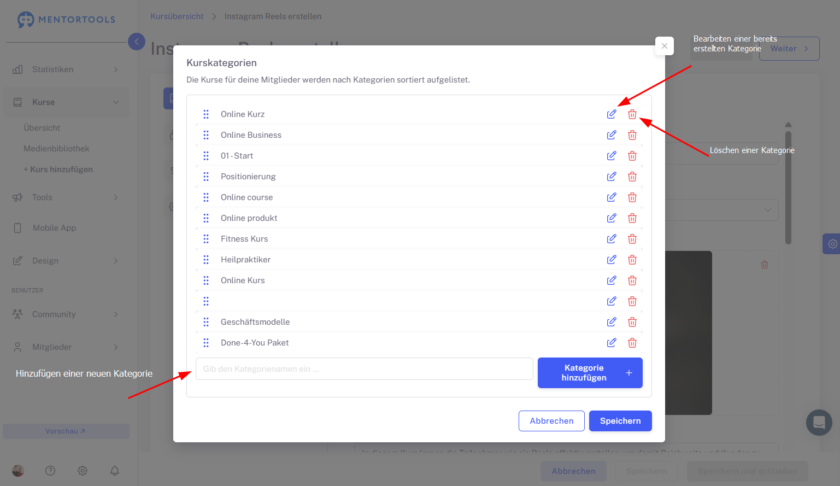Expand the Statistiken menu

[x=66, y=69]
